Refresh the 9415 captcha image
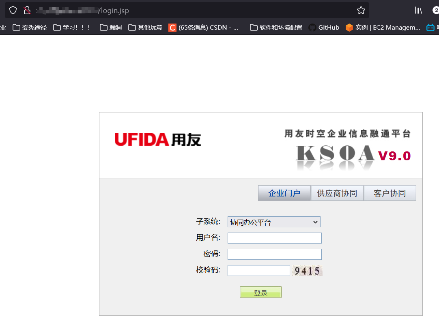Viewport: 439px width, 330px height. 307,271
